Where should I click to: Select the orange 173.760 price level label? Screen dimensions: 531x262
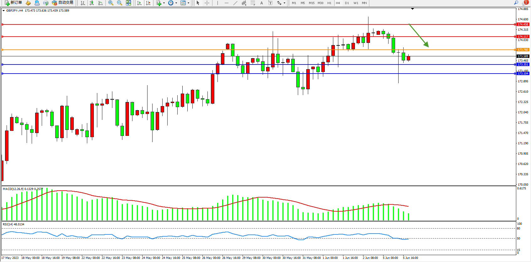[523, 50]
